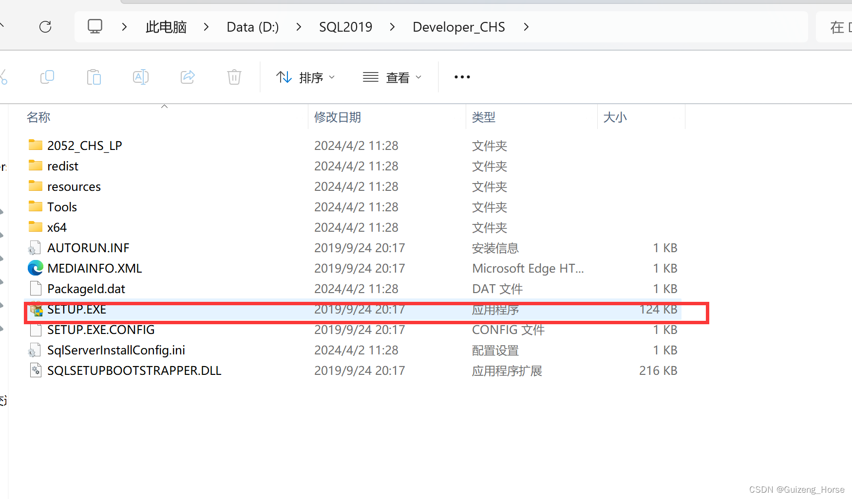Click the 安装信息 type of AUTORUN.INF
Screen dimensions: 852x499
[x=495, y=248]
